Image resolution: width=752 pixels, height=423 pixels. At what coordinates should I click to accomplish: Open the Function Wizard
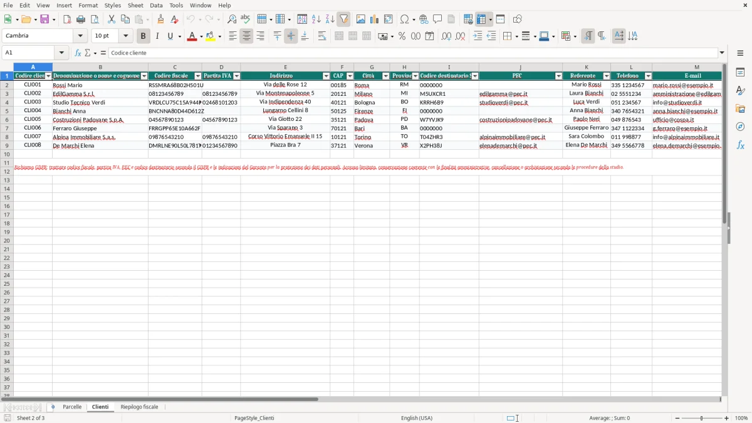tap(78, 53)
